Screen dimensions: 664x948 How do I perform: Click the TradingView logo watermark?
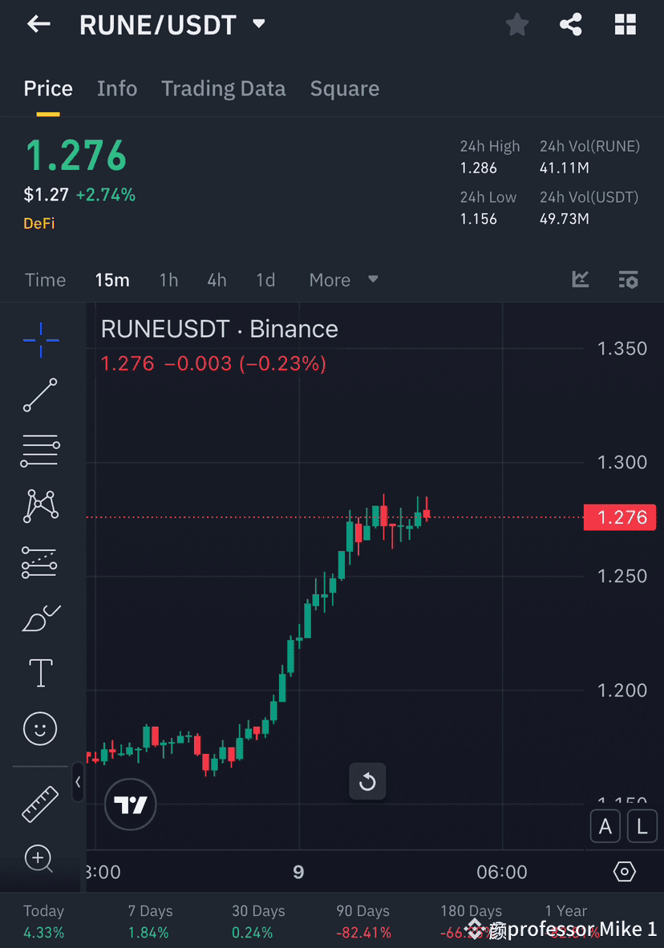click(130, 804)
